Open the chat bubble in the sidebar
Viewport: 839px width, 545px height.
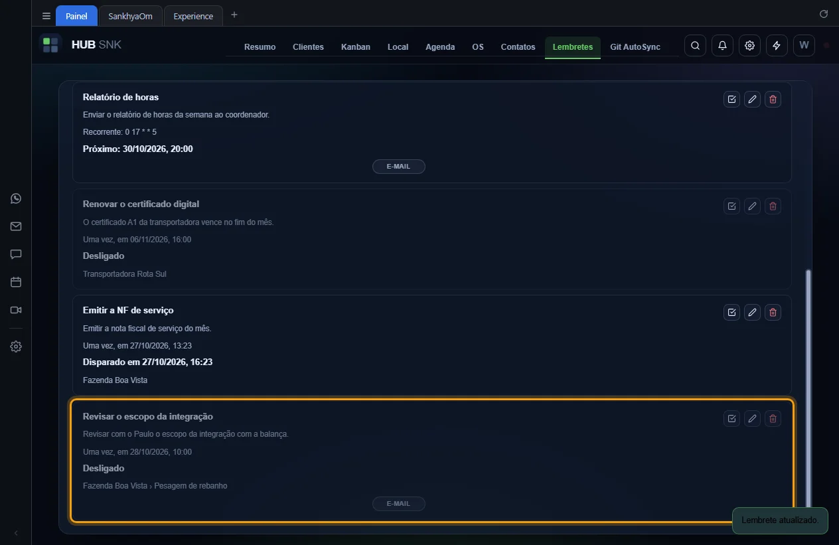tap(16, 254)
